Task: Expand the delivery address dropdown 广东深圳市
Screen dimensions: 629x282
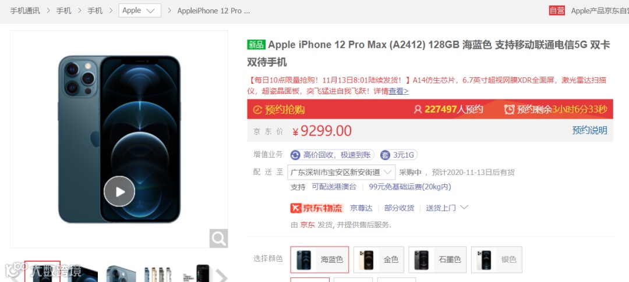Action: [341, 173]
